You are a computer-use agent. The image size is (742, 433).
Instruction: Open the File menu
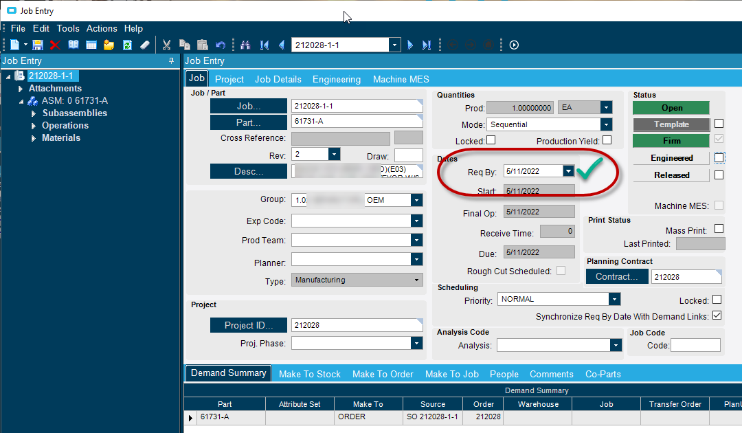click(x=18, y=28)
